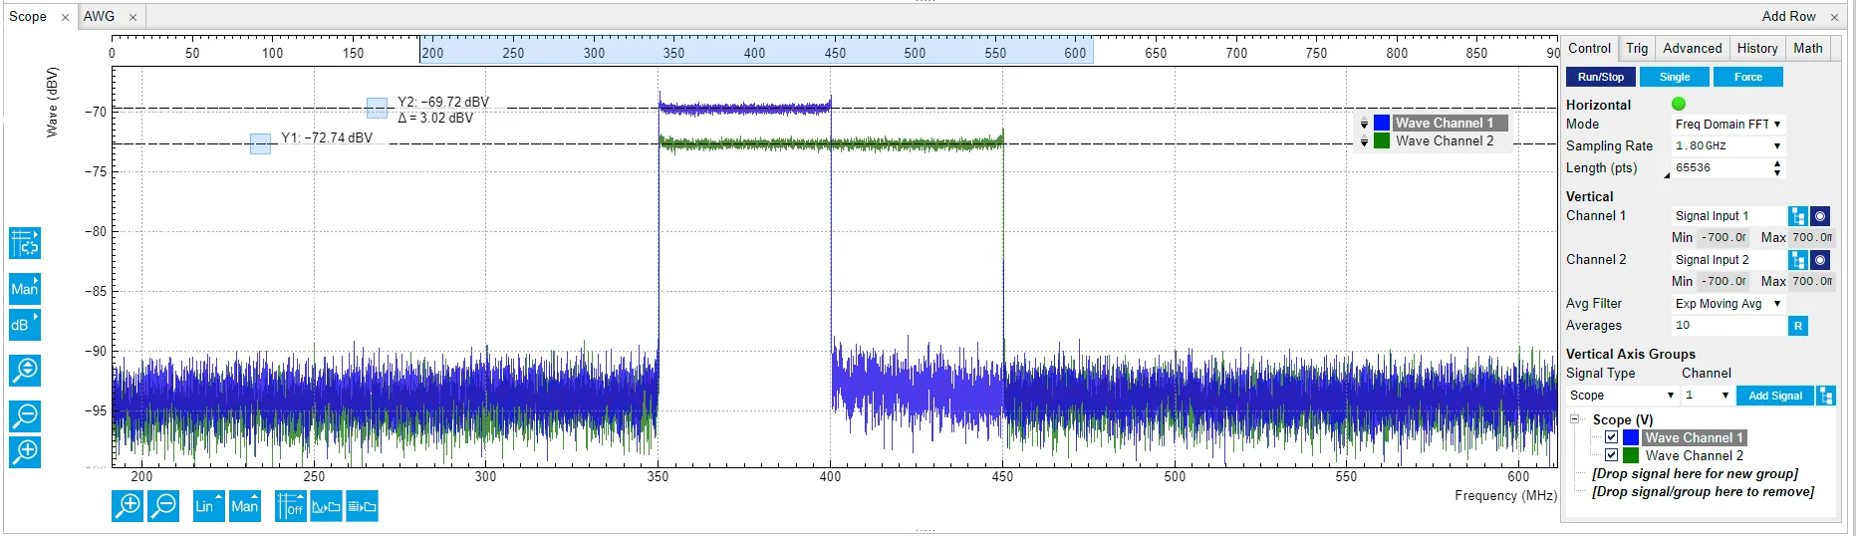Screen dimensions: 1856x536
Task: Collapse the Scope (V) tree group
Action: tap(1575, 419)
